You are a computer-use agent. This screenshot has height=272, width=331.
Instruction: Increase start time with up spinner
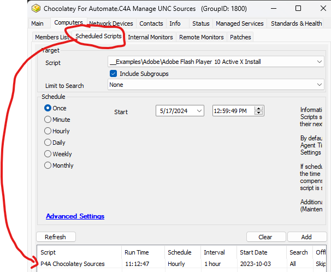(258, 109)
